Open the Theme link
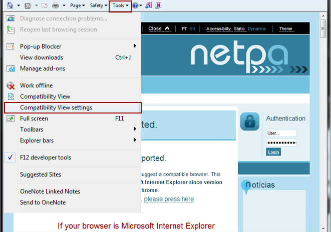Viewport: 331px width, 232px height. coord(285,28)
